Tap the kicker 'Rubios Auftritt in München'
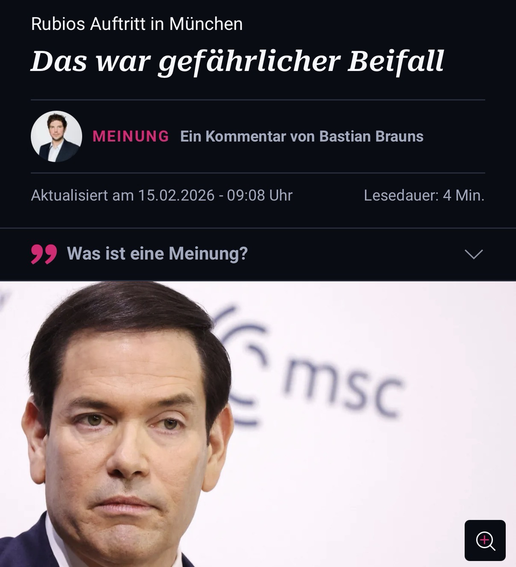Image resolution: width=516 pixels, height=567 pixels. [137, 24]
